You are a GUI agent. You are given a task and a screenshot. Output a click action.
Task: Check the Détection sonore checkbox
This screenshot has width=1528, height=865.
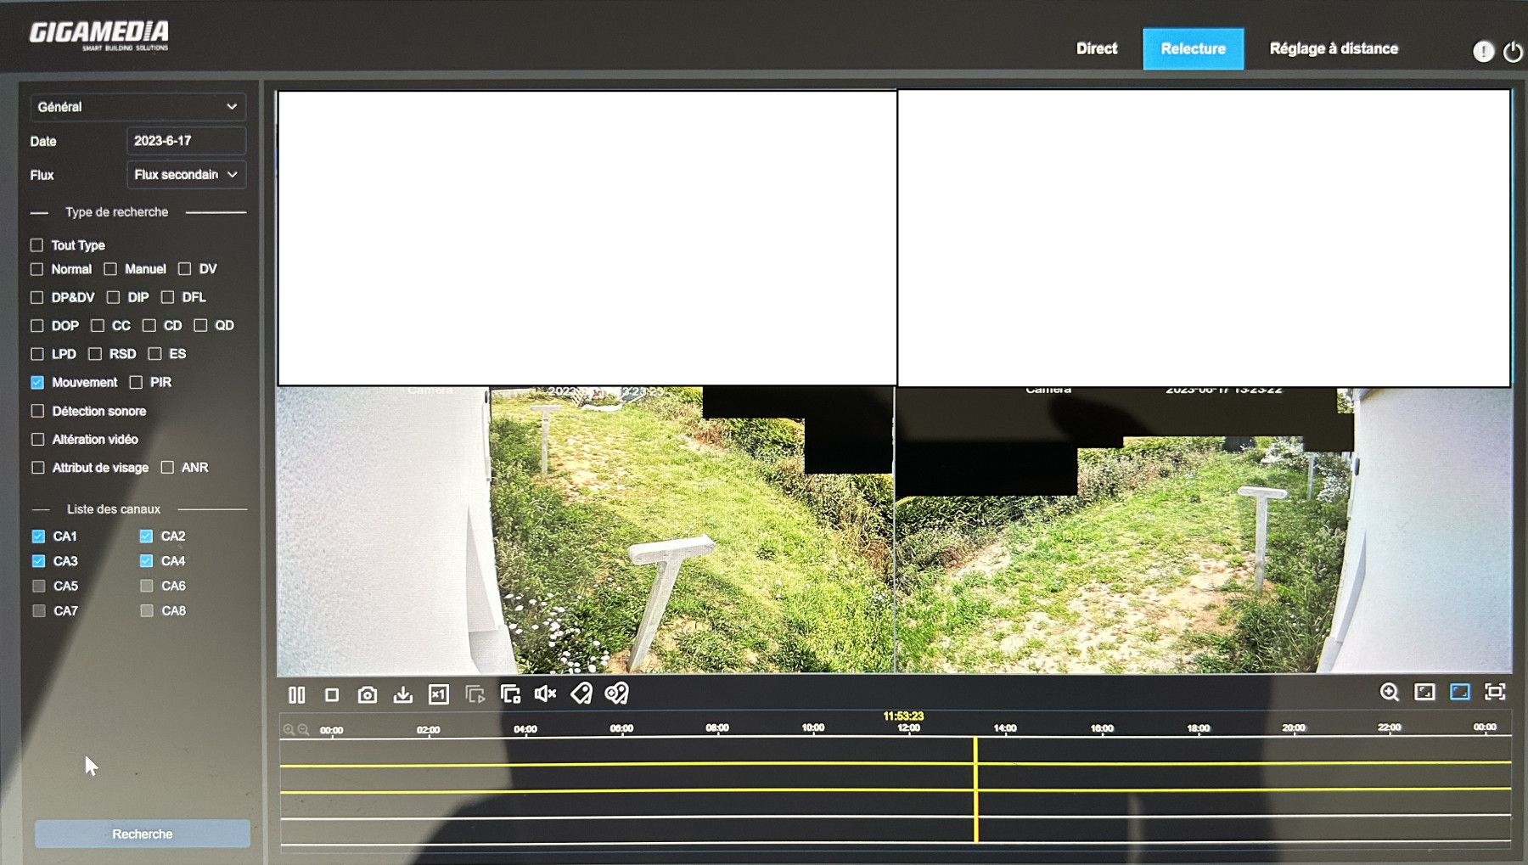pyautogui.click(x=37, y=411)
